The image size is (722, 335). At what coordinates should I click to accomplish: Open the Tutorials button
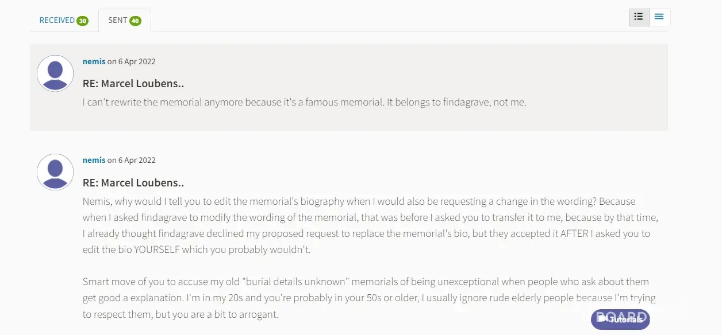(620, 320)
